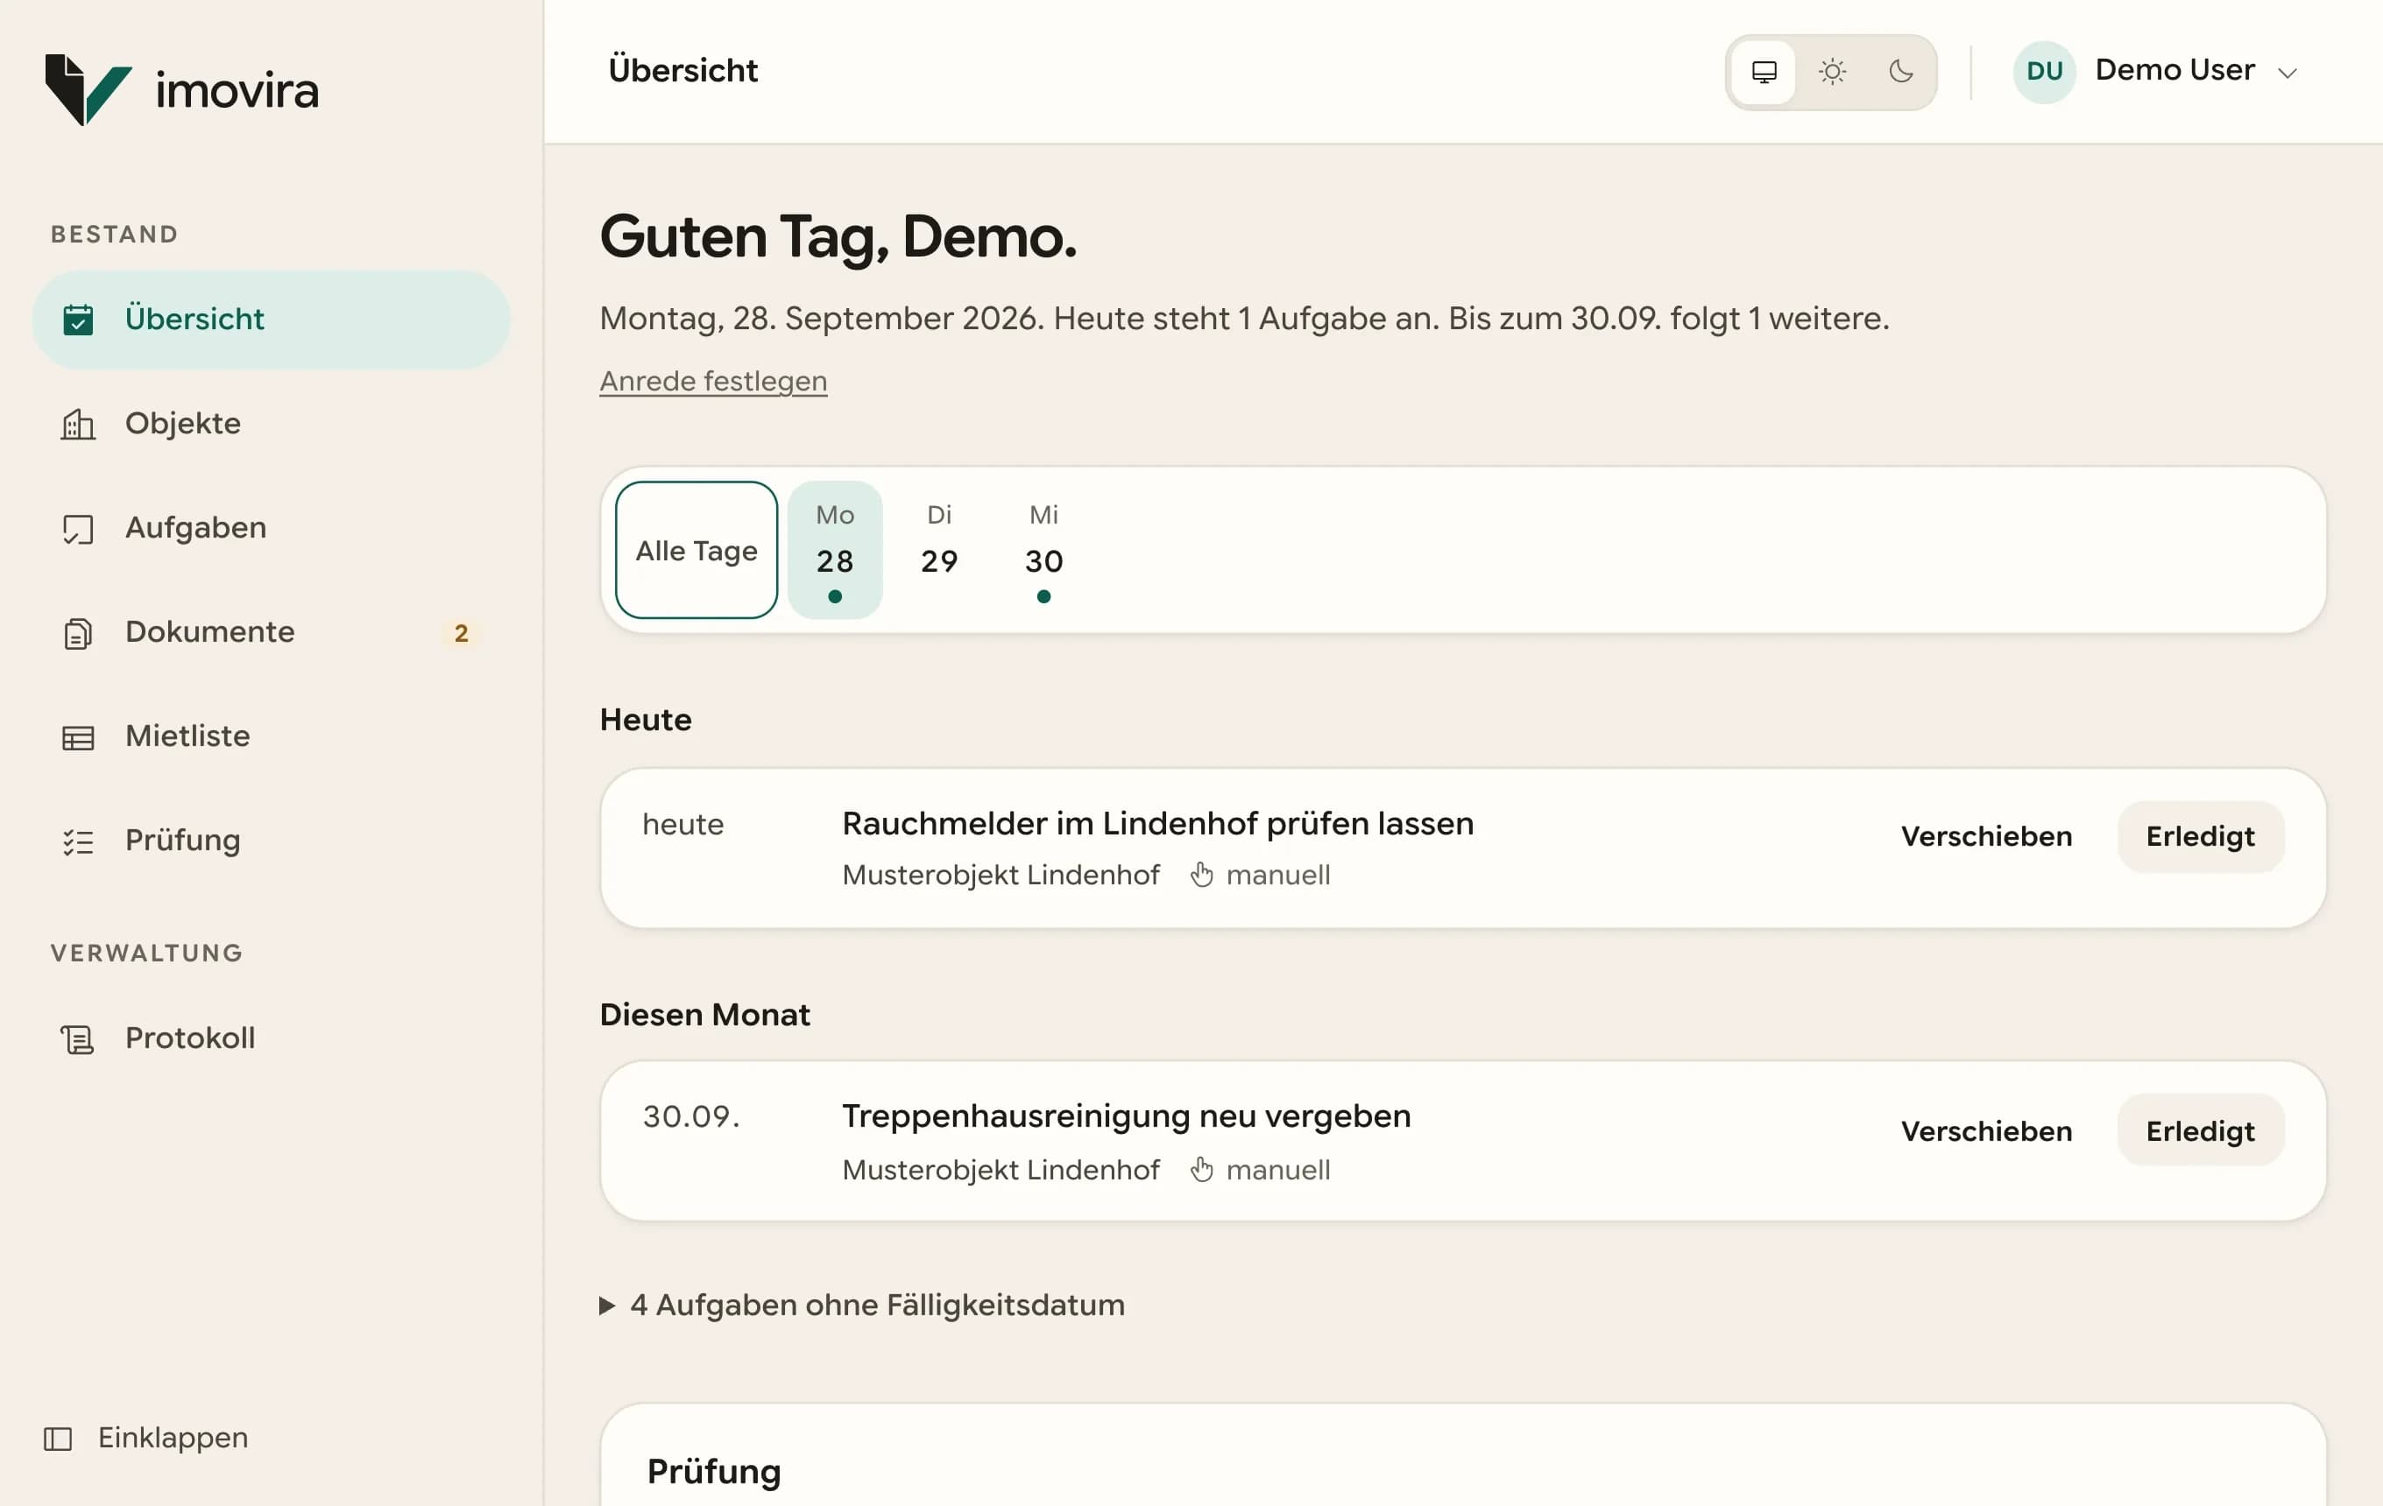Click Musterobjekt Lindenhof under Treppenhausreinigung task
The width and height of the screenshot is (2383, 1506).
click(1001, 1170)
